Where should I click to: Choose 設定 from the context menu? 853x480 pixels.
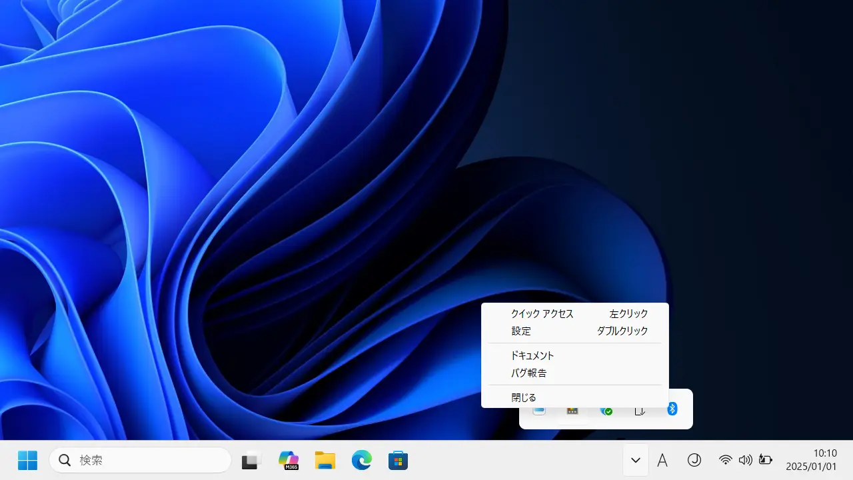click(521, 331)
